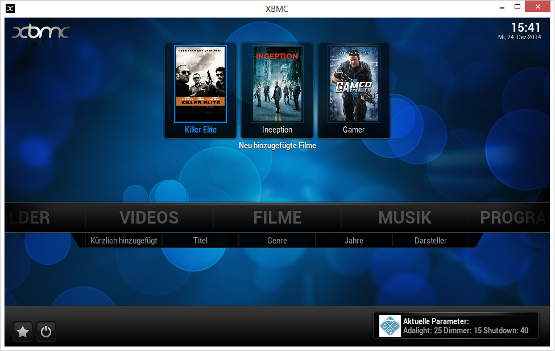Close the XBMC window

[538, 6]
